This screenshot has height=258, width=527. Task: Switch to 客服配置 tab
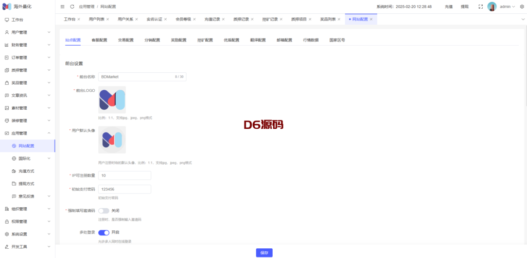tap(99, 40)
